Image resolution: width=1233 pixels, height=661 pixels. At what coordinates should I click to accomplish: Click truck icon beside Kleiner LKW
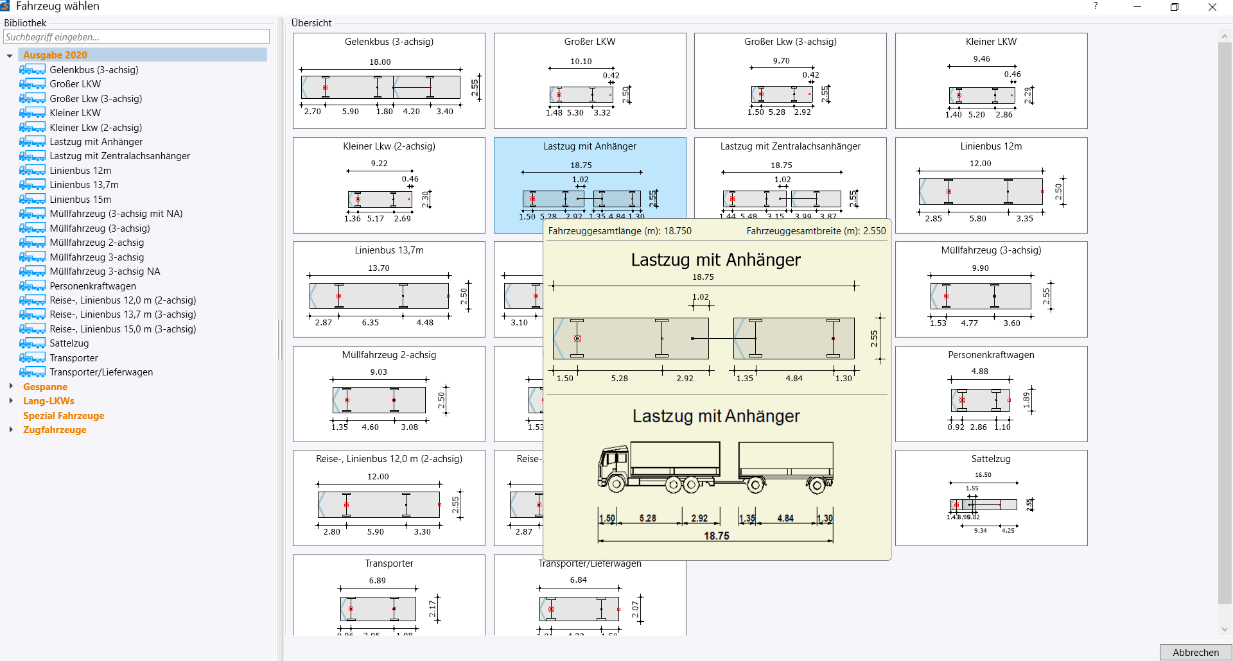point(32,113)
